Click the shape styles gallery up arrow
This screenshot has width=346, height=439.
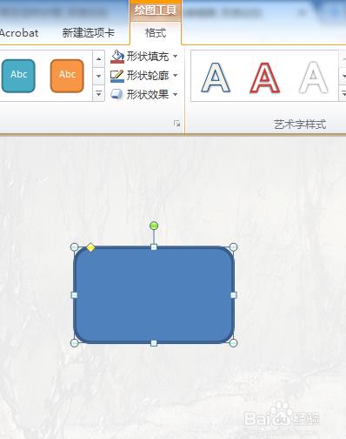98,59
